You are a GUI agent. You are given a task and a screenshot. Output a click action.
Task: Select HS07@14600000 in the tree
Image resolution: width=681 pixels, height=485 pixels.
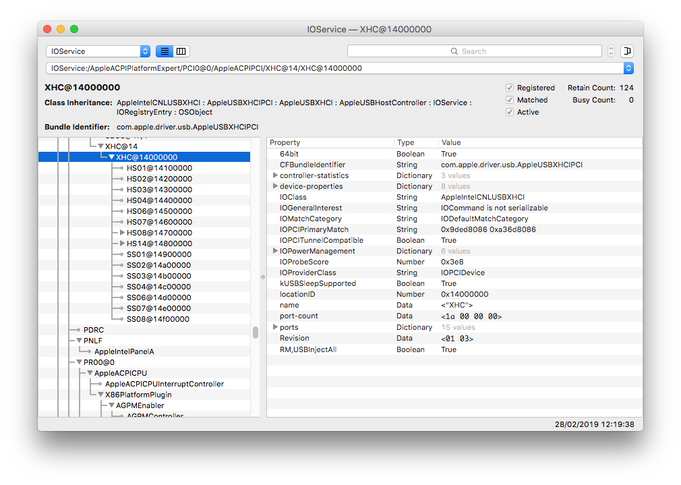(x=159, y=222)
